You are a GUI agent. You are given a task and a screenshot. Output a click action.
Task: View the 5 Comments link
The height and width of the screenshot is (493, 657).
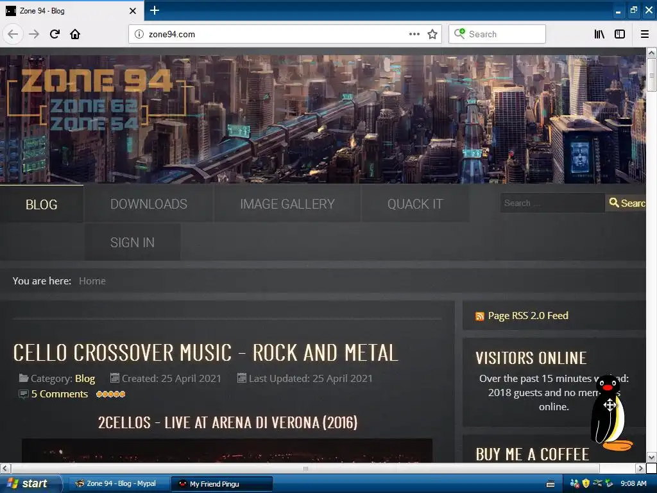click(60, 394)
